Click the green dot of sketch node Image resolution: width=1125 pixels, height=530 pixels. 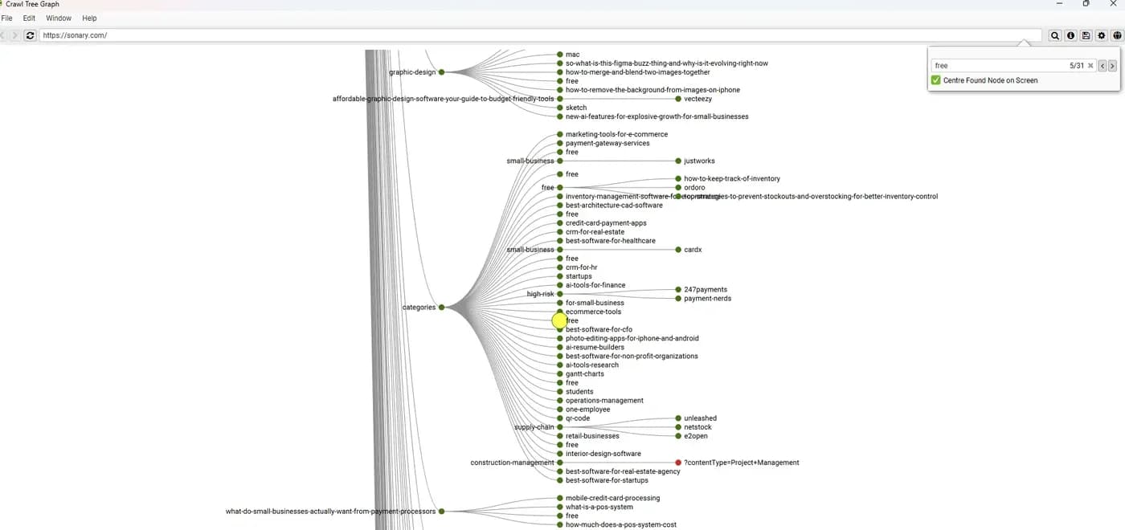tap(559, 108)
